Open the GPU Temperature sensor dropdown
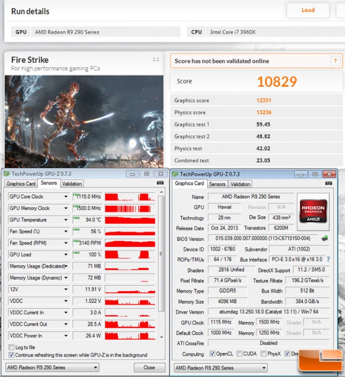Screen dimensions: 345x377 (x=66, y=220)
